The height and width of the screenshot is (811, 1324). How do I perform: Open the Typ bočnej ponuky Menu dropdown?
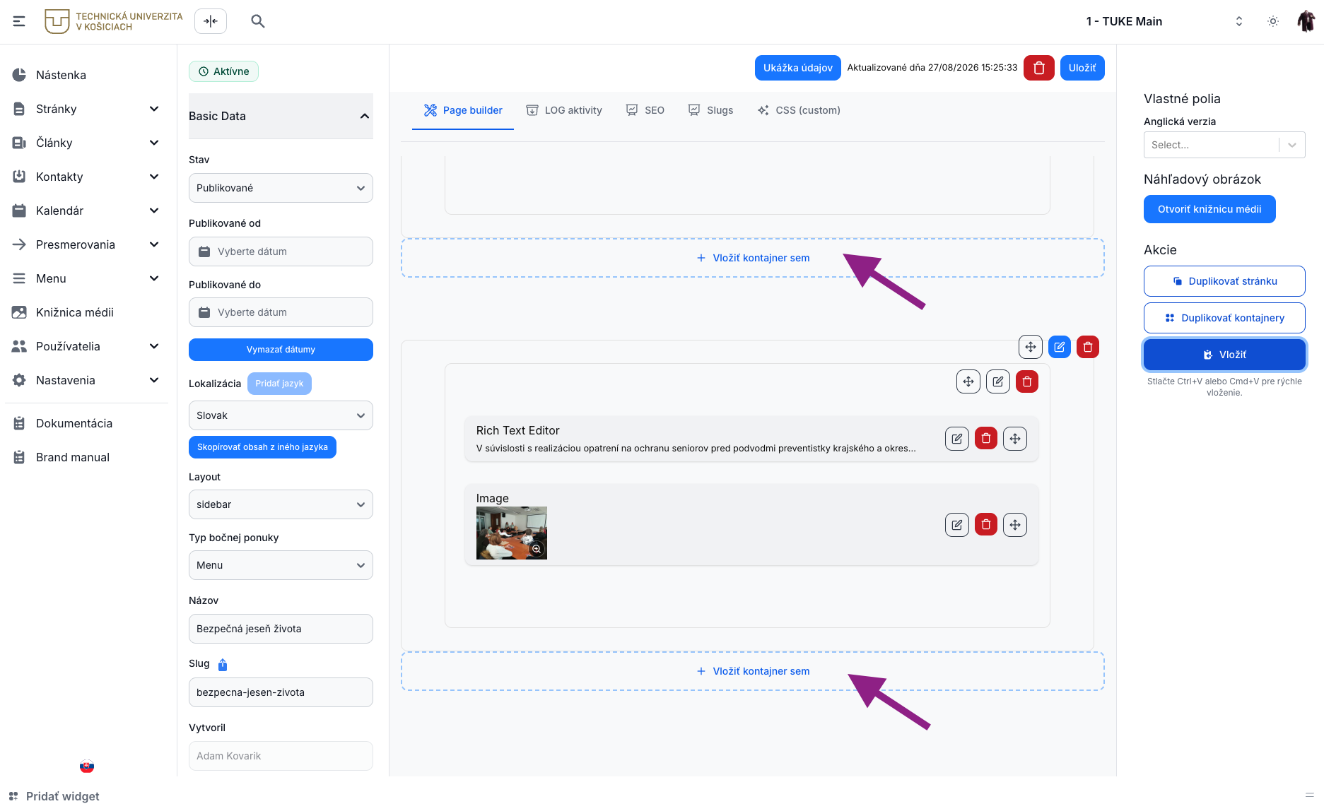pos(281,565)
